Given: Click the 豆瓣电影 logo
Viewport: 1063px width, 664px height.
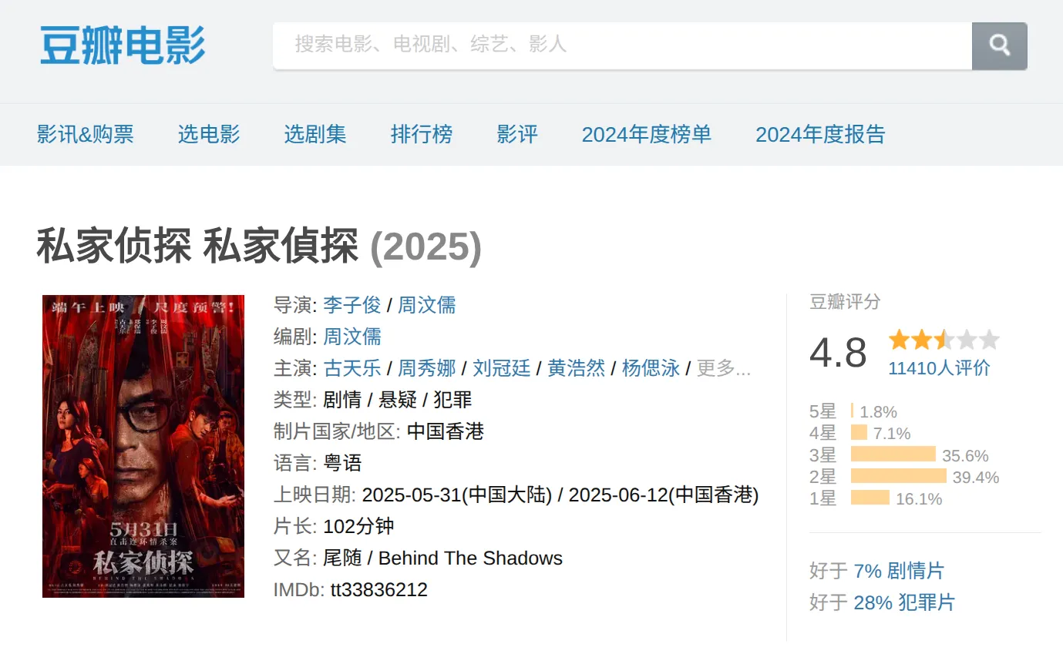Looking at the screenshot, I should pos(123,45).
